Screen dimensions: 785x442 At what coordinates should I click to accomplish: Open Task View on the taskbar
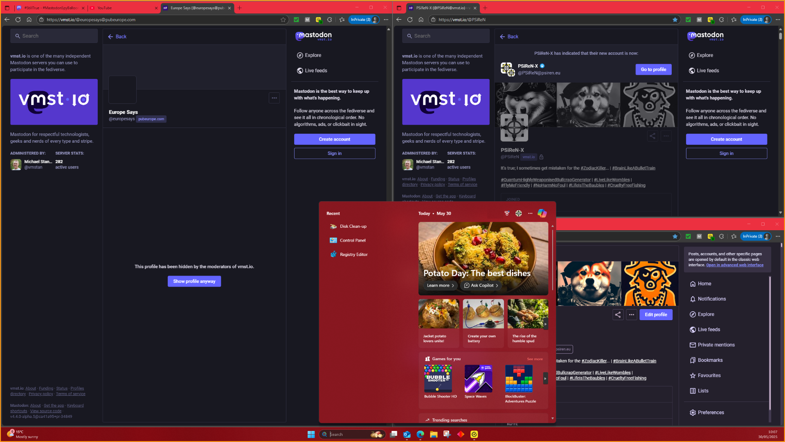click(x=394, y=434)
